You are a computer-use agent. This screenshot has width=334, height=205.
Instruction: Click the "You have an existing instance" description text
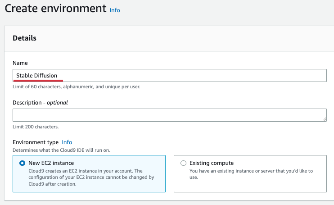251,174
